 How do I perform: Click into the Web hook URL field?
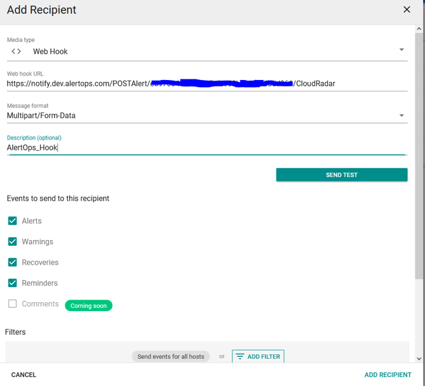[207, 84]
